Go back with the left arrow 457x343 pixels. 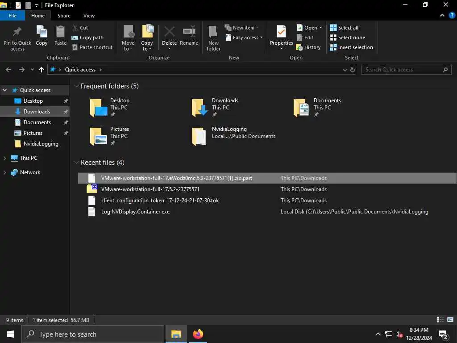pyautogui.click(x=8, y=70)
